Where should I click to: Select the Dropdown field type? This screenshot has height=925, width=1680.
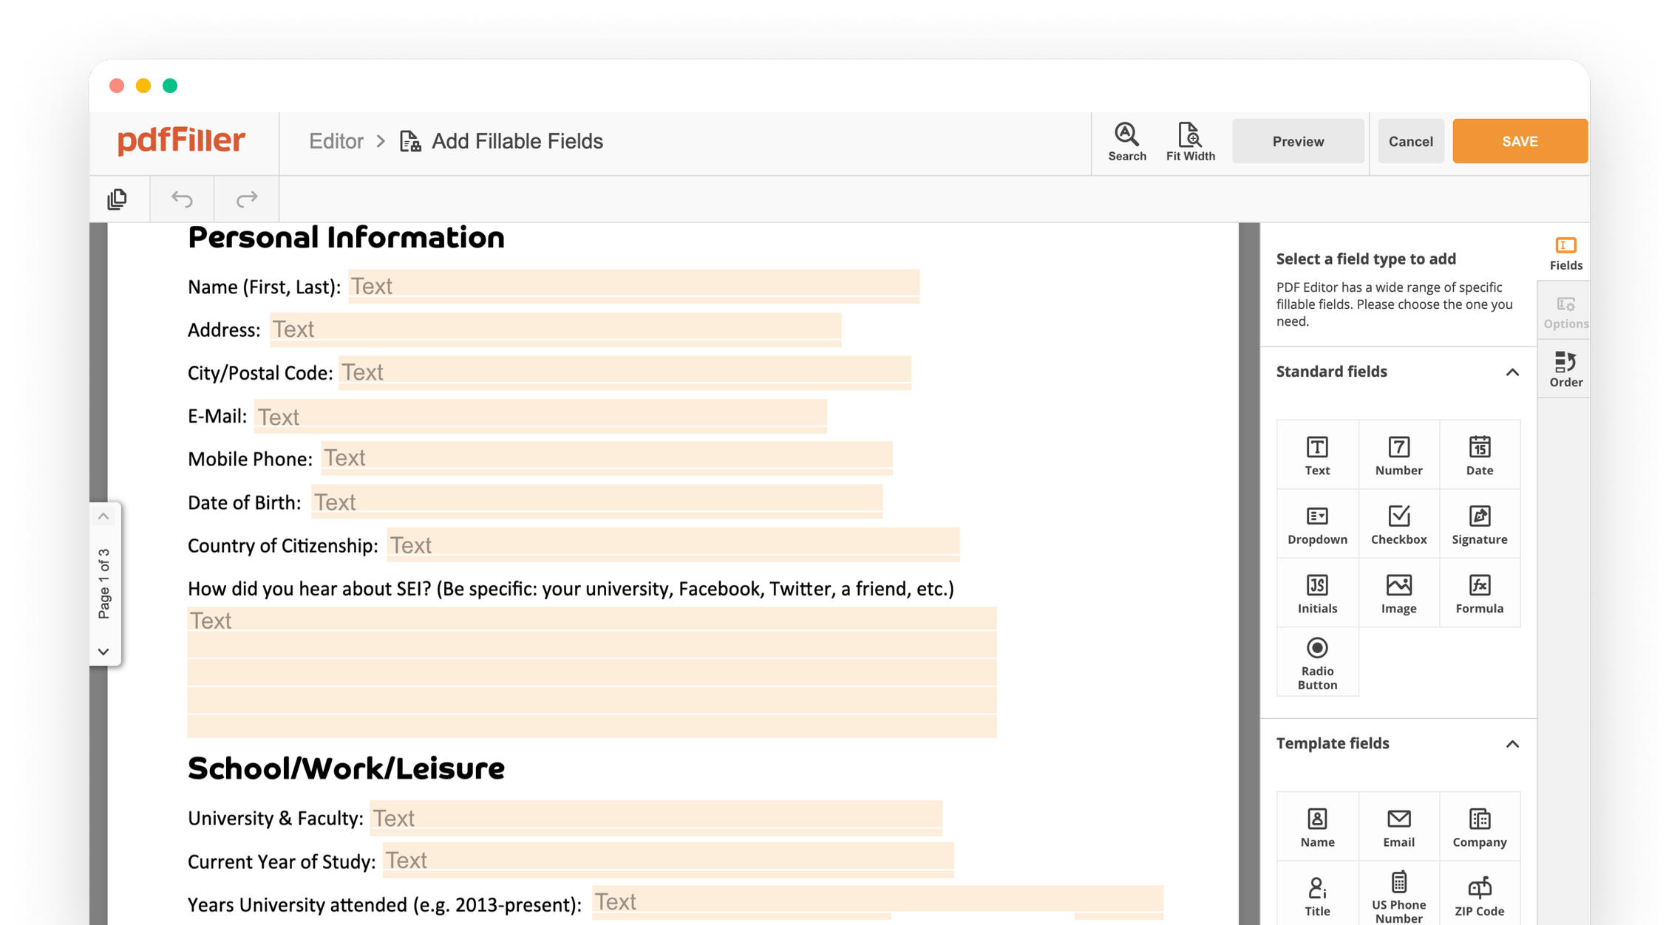(1317, 524)
